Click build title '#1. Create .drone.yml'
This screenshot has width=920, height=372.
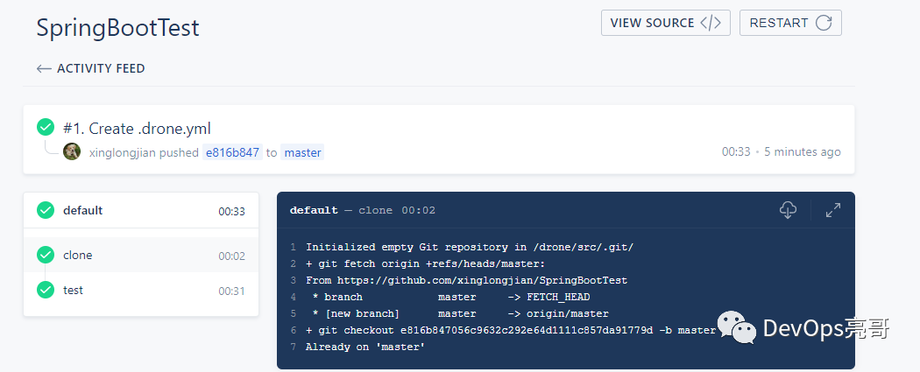tap(137, 129)
